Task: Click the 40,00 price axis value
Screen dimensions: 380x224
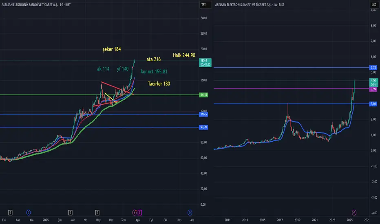Action: click(203, 173)
